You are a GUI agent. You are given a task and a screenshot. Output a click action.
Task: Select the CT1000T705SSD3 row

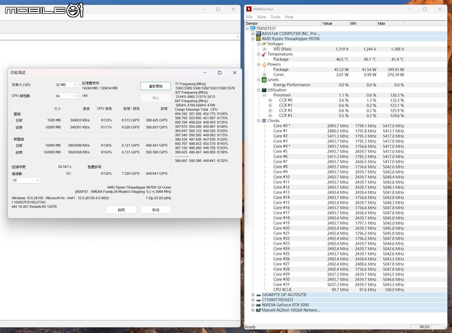point(346,300)
